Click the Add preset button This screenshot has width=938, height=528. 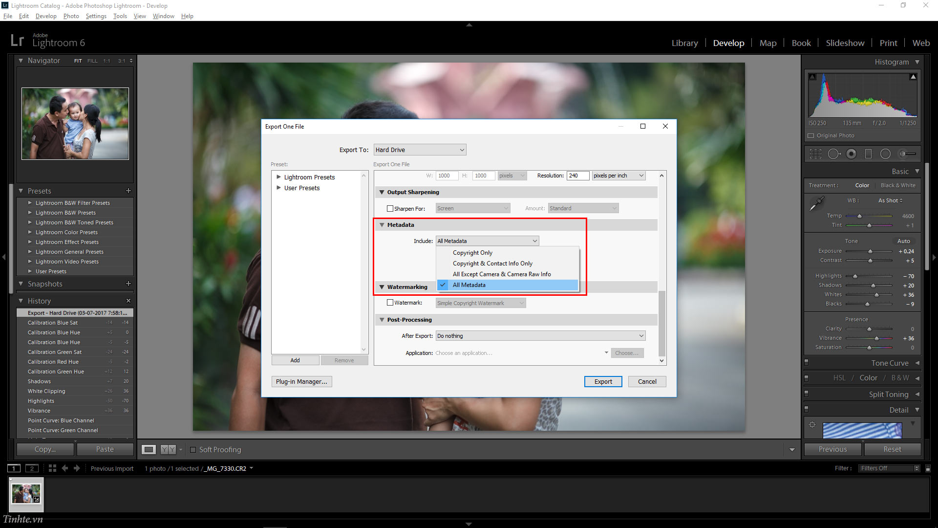click(295, 360)
